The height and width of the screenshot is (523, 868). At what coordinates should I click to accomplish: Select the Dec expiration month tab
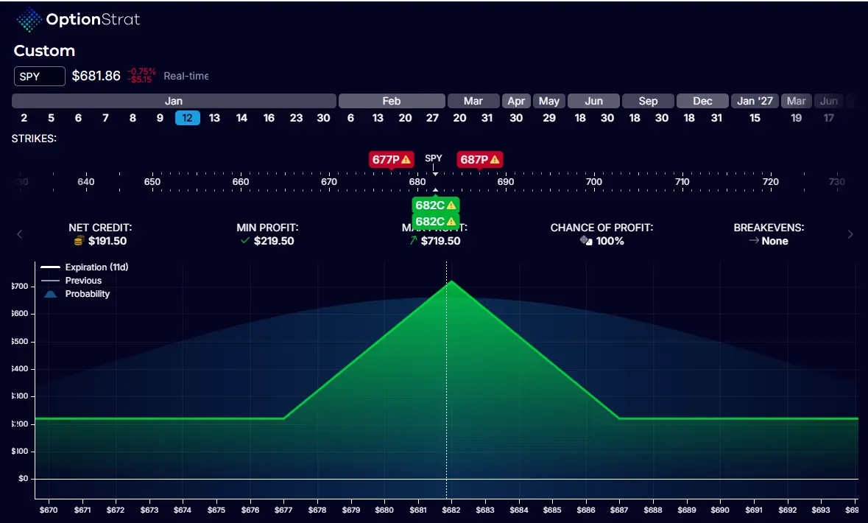click(702, 101)
